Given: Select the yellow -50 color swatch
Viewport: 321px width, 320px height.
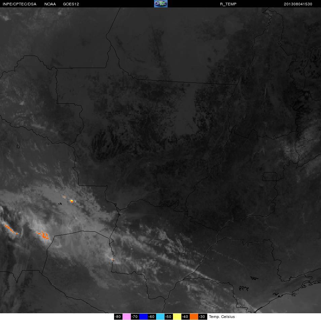Looking at the screenshot, I should 177,317.
